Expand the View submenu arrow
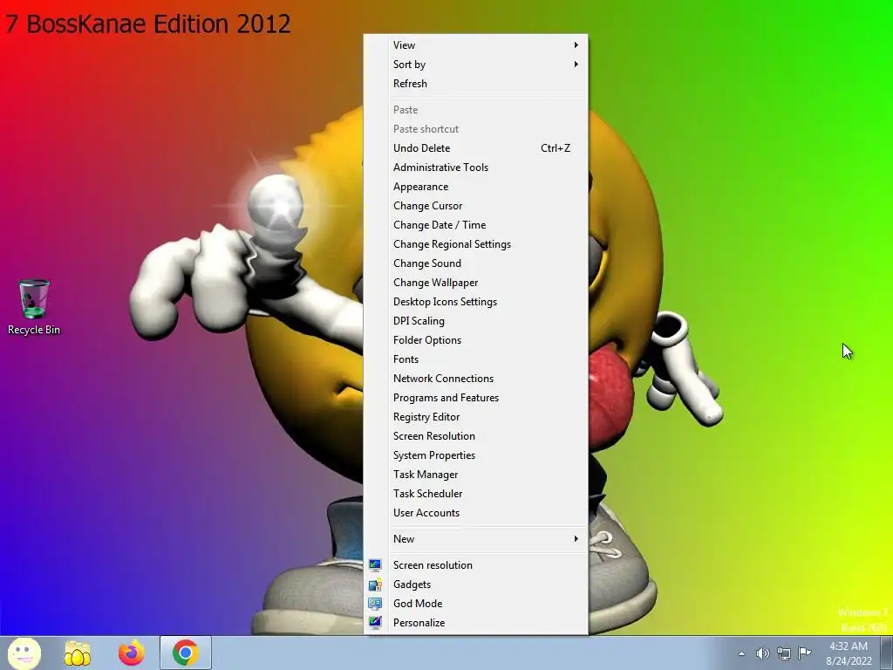This screenshot has width=893, height=670. pos(576,45)
